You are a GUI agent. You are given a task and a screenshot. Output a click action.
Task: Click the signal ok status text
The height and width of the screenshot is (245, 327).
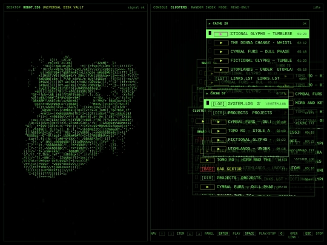coord(136,7)
